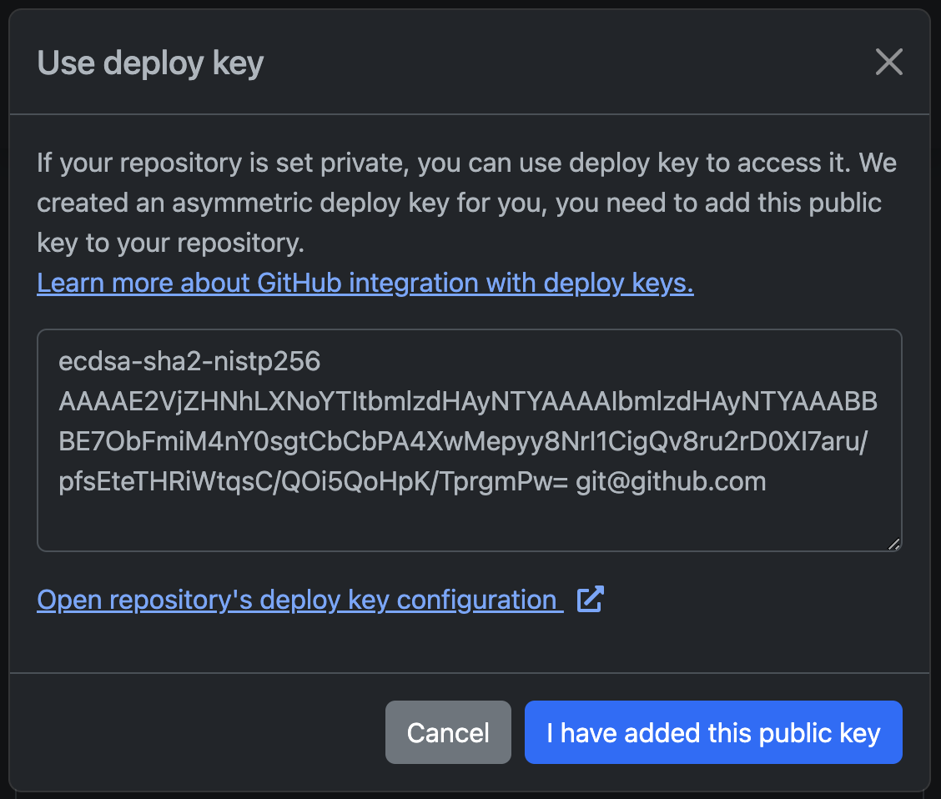This screenshot has width=941, height=799.
Task: Confirm with I have added this public key
Action: [713, 732]
